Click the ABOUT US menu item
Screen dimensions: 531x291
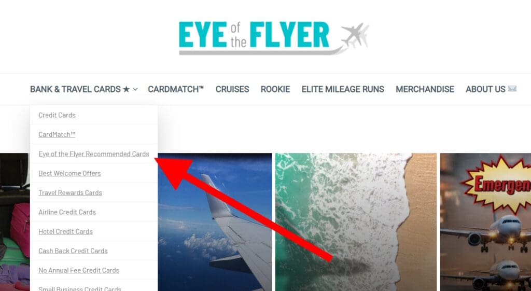point(485,89)
